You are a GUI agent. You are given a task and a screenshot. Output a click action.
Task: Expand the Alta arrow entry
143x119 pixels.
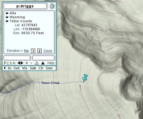click(x=11, y=13)
